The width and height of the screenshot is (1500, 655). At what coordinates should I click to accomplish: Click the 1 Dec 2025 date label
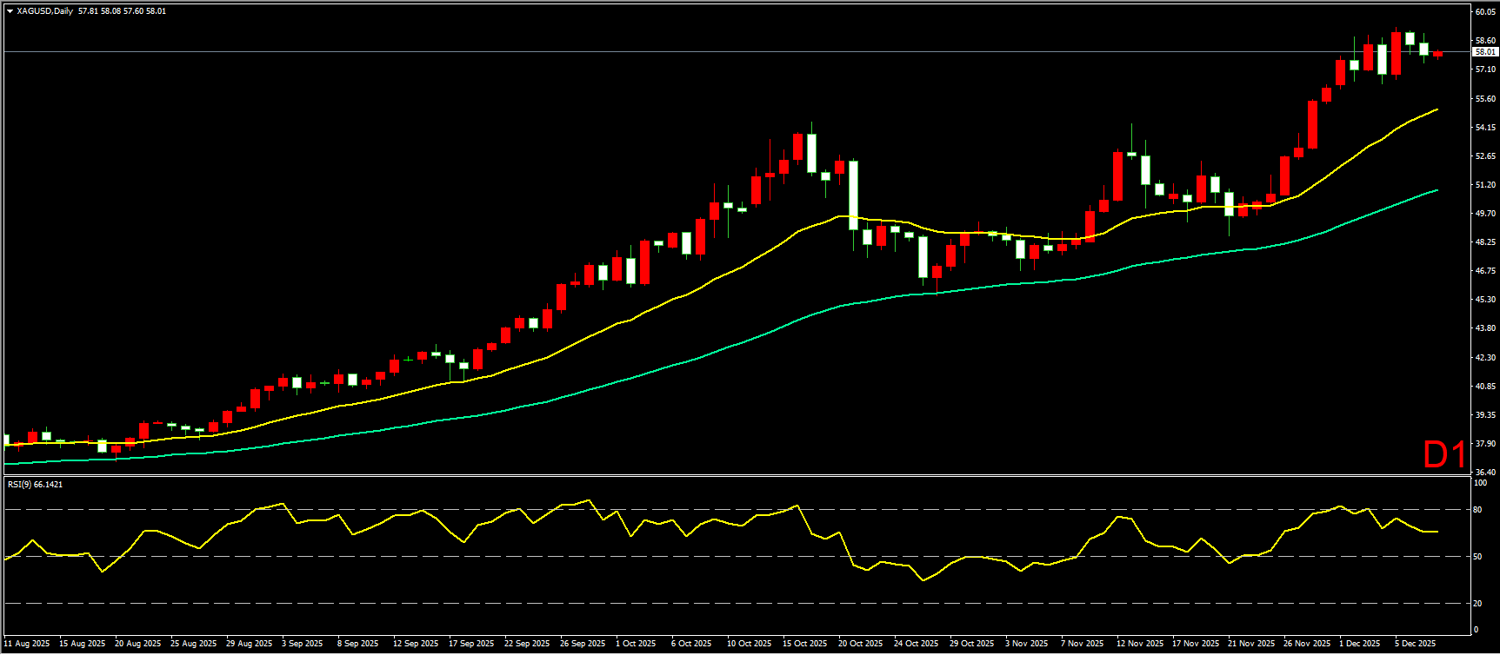coord(1358,644)
